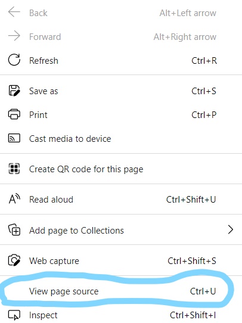Click the Add to Collections plus icon
The height and width of the screenshot is (323, 242).
(14, 229)
